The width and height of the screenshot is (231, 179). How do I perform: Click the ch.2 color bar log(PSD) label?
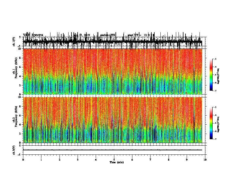point(218,124)
